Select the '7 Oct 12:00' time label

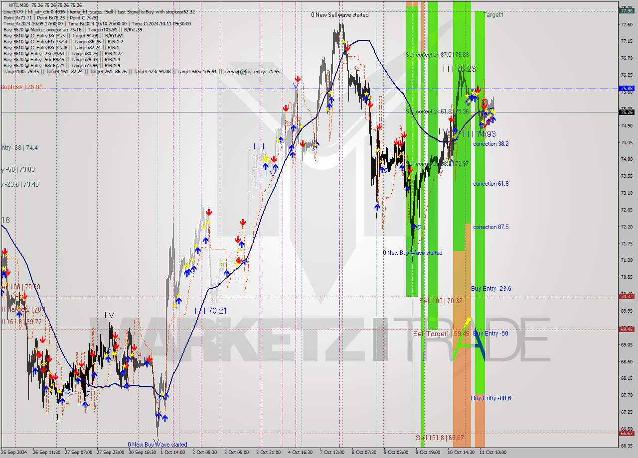[x=333, y=453]
